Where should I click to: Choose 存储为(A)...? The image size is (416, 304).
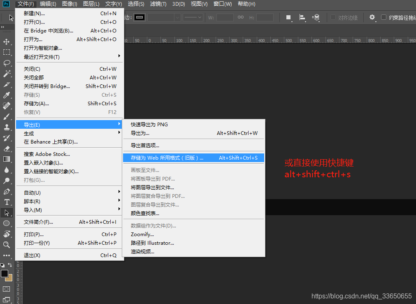(70, 104)
